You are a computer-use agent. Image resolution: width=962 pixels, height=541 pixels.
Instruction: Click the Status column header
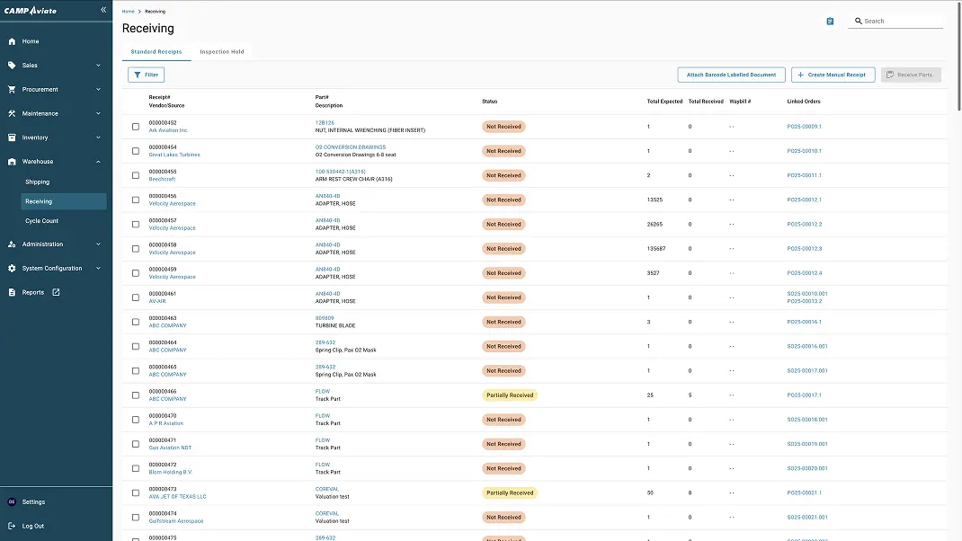pos(489,102)
